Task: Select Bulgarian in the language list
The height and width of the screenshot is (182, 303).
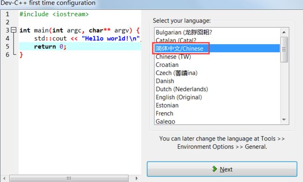Action: [x=217, y=32]
